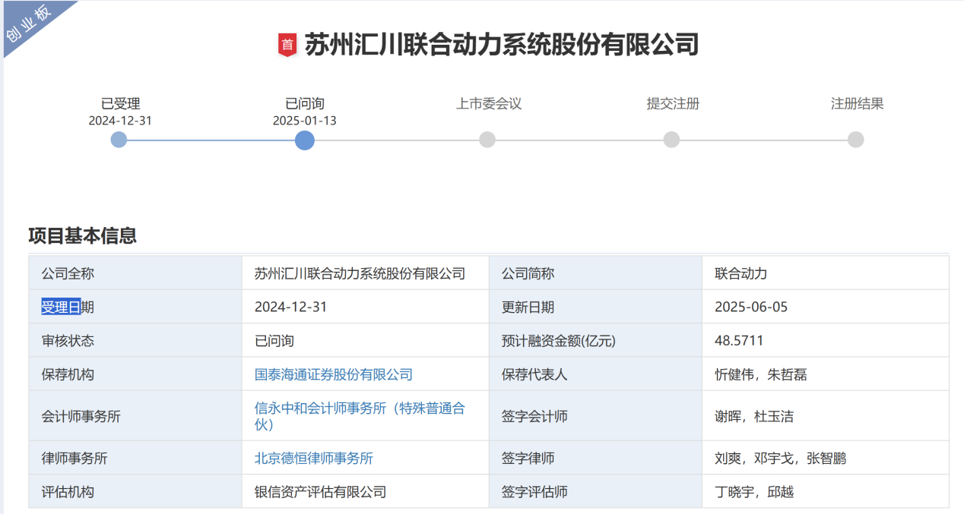Click the highlighted 受理日期 label cell

(x=135, y=307)
